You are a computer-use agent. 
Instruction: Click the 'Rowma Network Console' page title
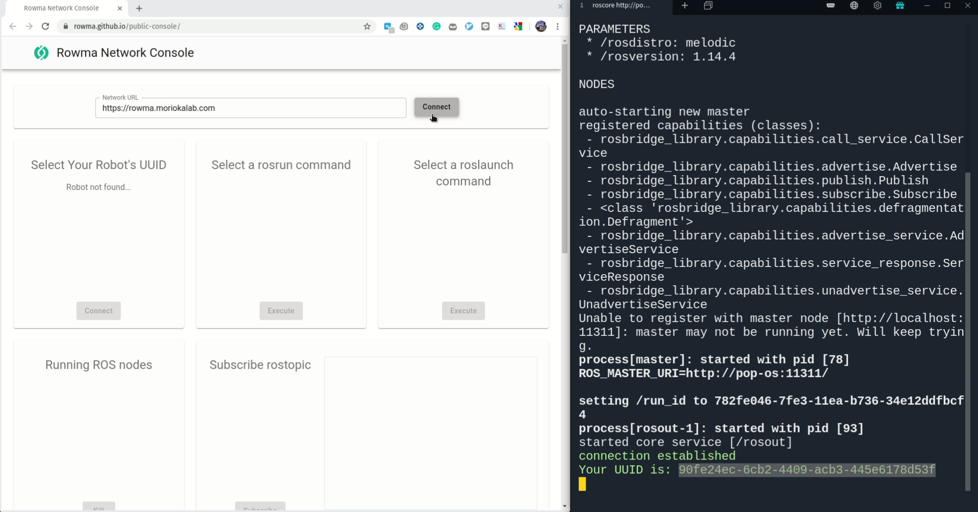click(x=125, y=52)
